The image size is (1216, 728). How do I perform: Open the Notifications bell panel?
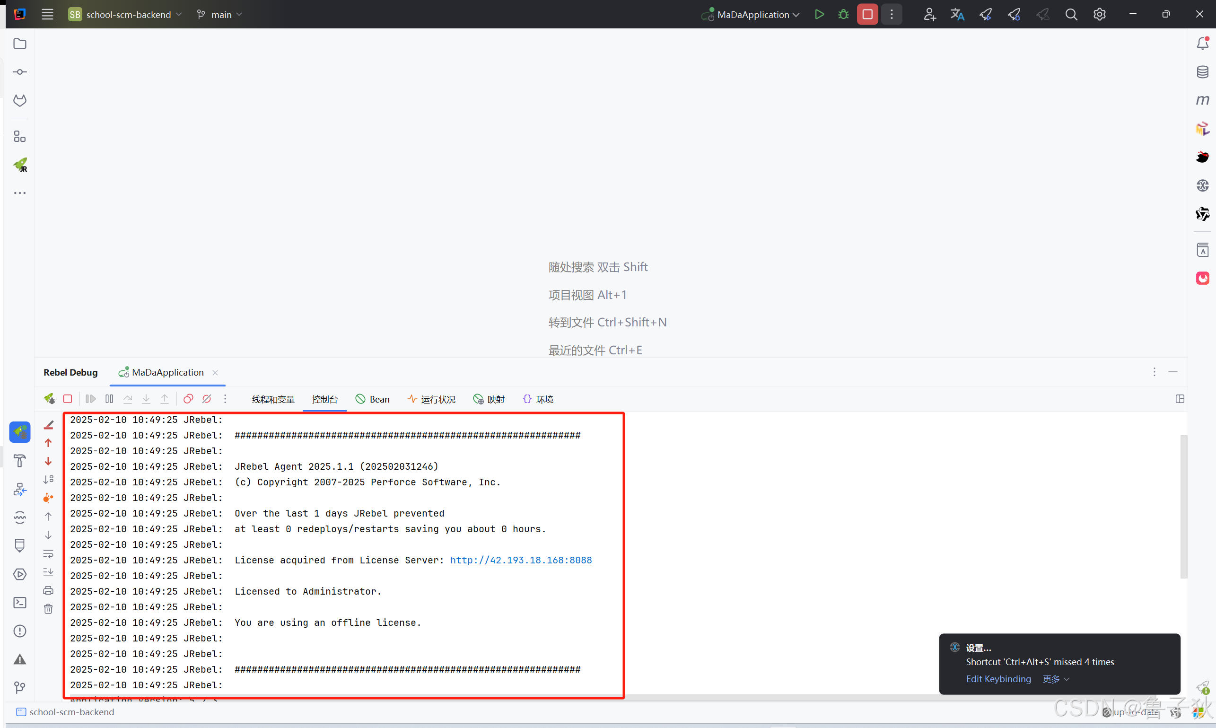pos(1202,44)
